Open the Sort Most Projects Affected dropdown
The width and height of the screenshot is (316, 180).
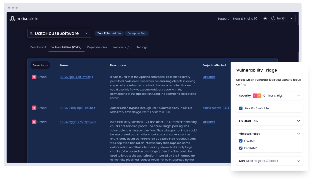click(298, 161)
